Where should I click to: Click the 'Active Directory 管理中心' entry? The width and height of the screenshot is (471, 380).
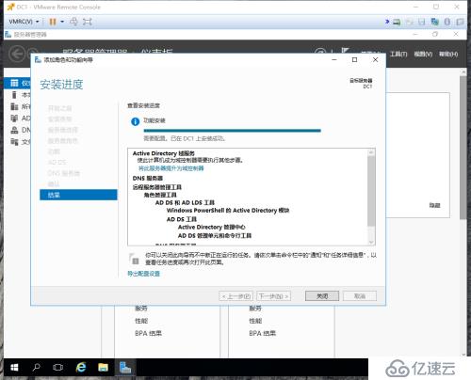click(x=212, y=227)
